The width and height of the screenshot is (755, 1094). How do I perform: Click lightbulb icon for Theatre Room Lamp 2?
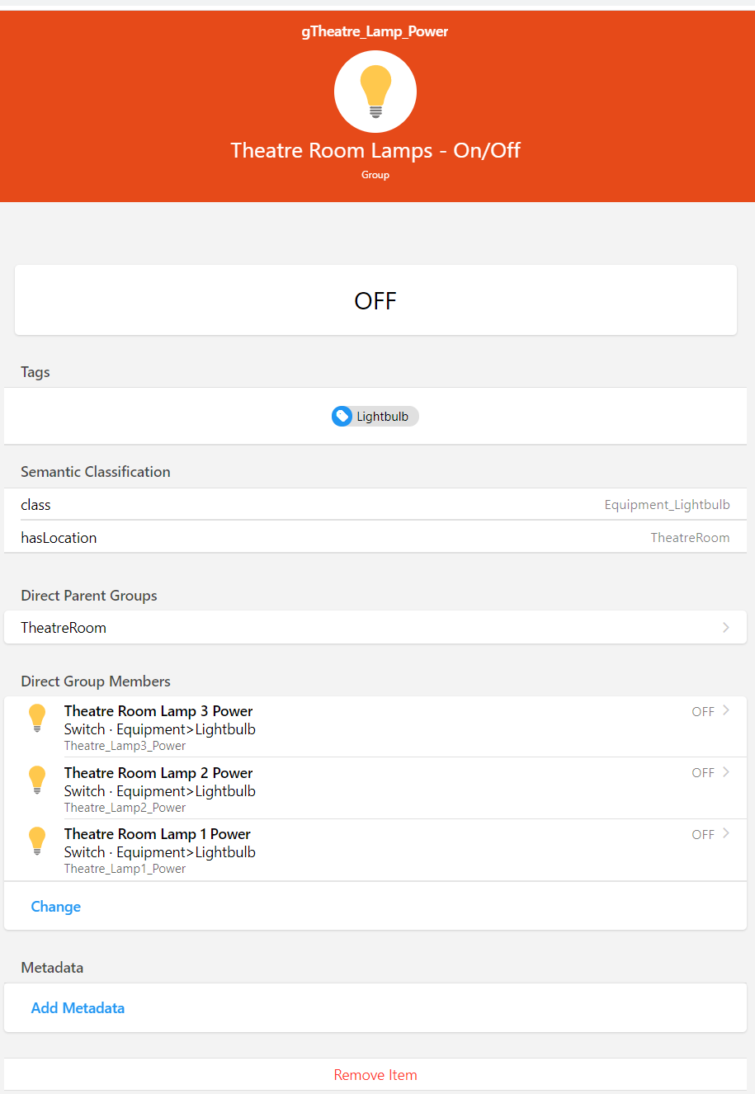click(37, 780)
